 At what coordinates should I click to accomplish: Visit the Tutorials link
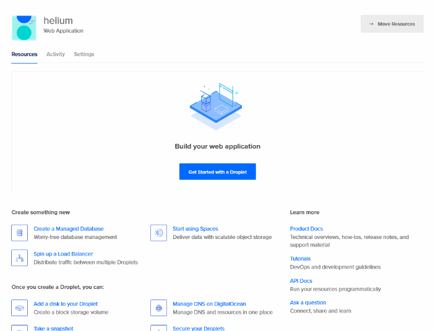tap(300, 259)
